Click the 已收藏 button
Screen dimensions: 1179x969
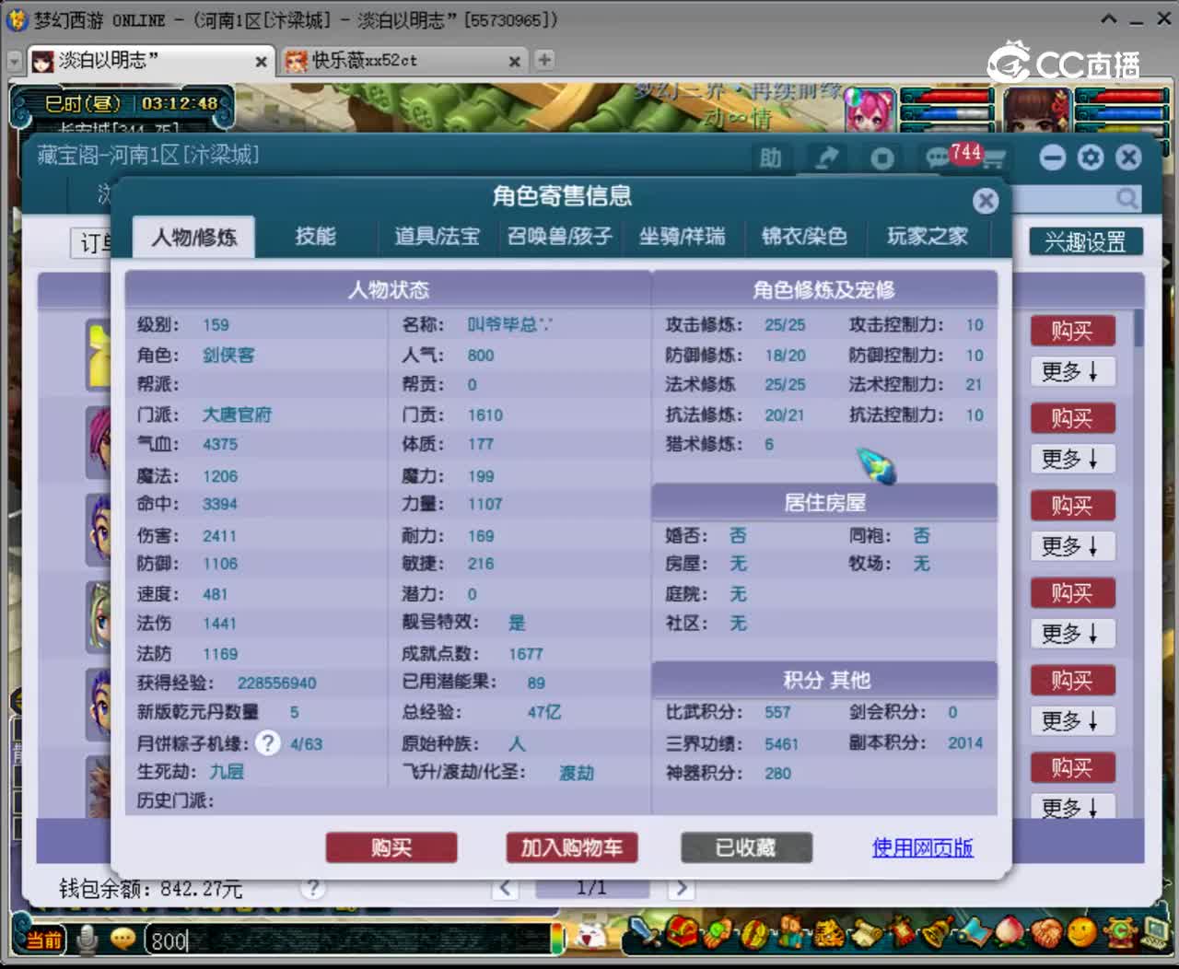[746, 847]
